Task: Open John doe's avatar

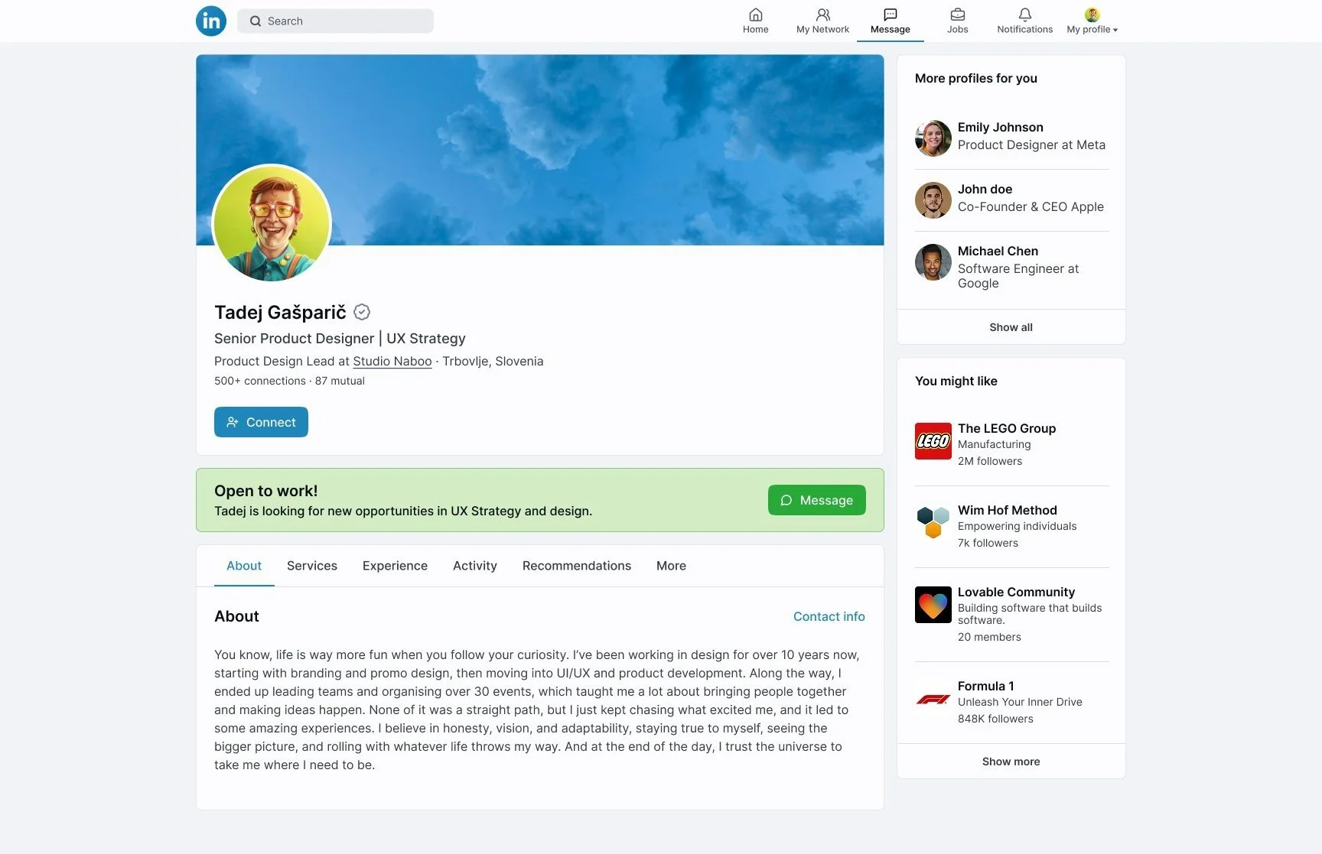Action: (x=933, y=200)
